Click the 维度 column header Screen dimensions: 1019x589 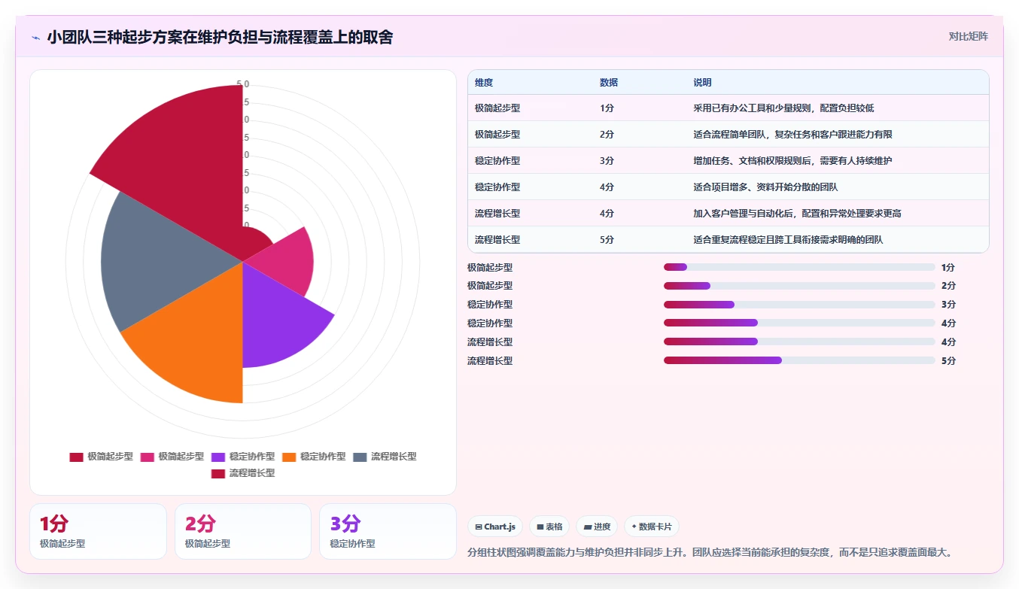(484, 83)
